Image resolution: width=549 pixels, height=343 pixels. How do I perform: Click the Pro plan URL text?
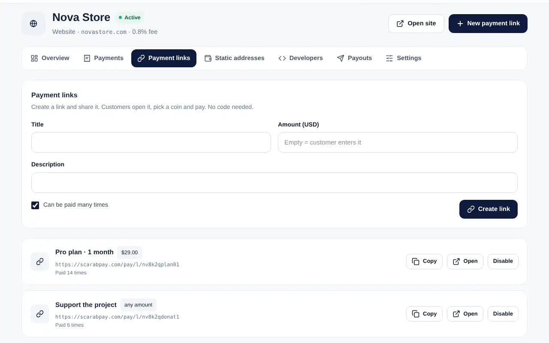117,265
